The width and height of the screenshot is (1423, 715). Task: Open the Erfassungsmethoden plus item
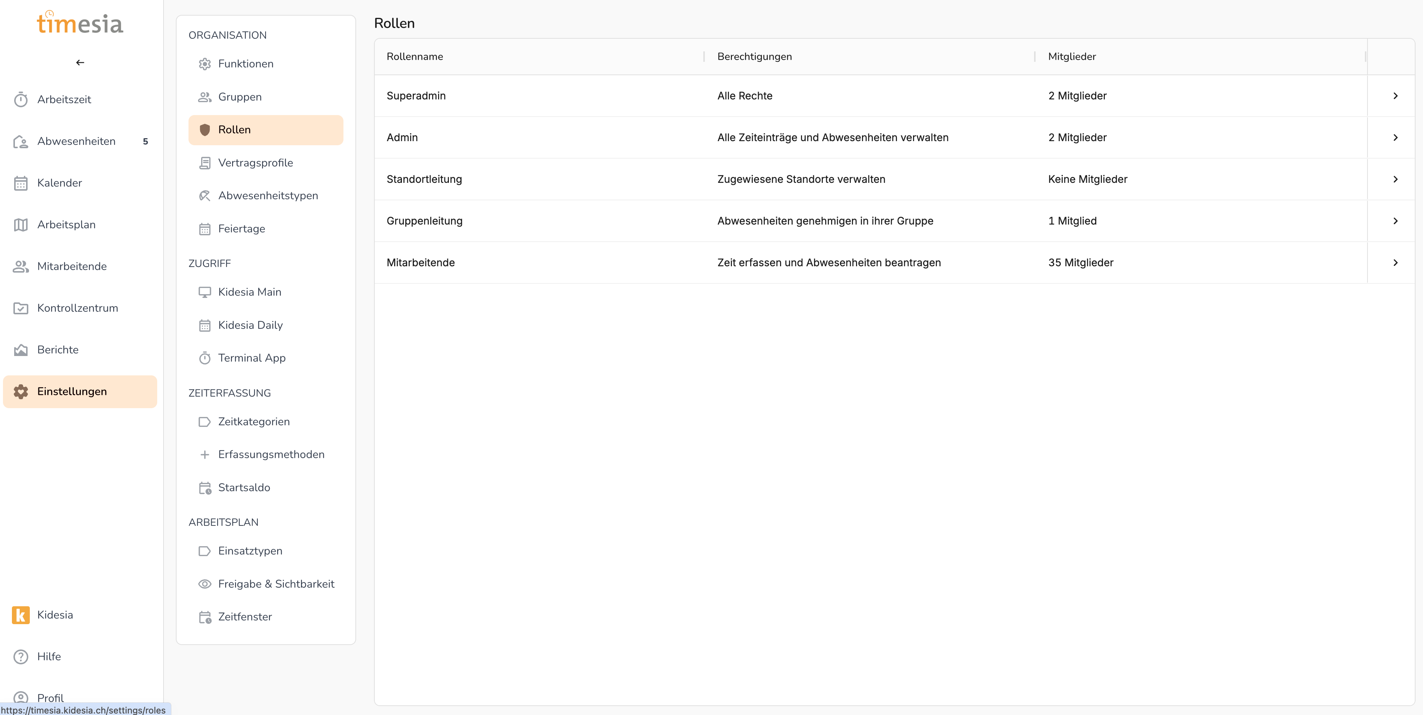(x=271, y=454)
